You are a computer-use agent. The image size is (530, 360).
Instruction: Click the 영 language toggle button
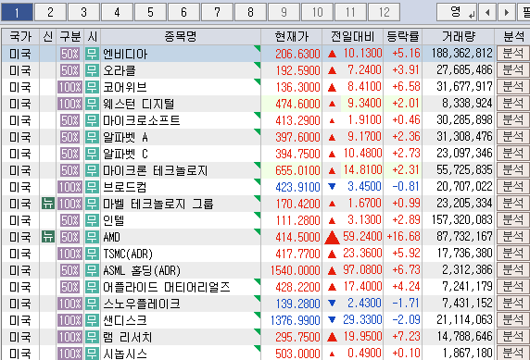(457, 13)
